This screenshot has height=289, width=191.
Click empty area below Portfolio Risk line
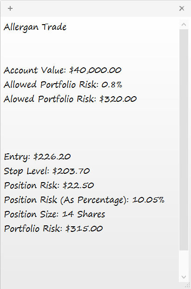coord(90,258)
